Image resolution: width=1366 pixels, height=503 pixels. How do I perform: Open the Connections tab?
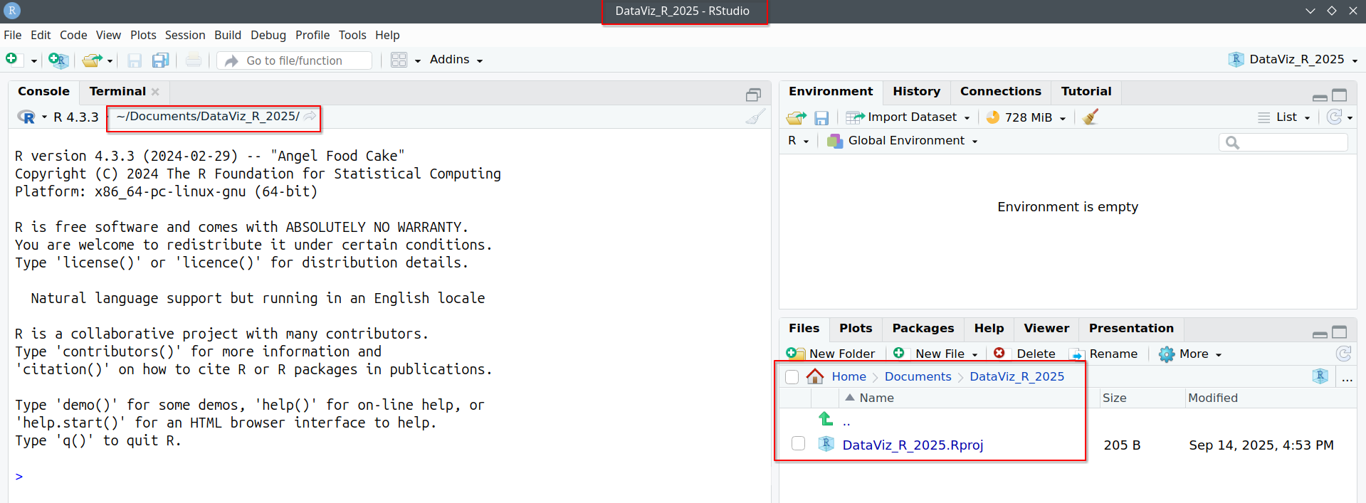[1000, 91]
